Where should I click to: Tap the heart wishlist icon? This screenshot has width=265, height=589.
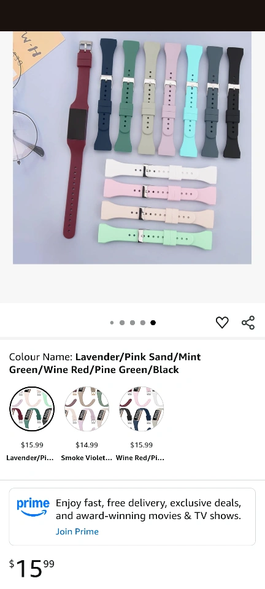pos(222,322)
